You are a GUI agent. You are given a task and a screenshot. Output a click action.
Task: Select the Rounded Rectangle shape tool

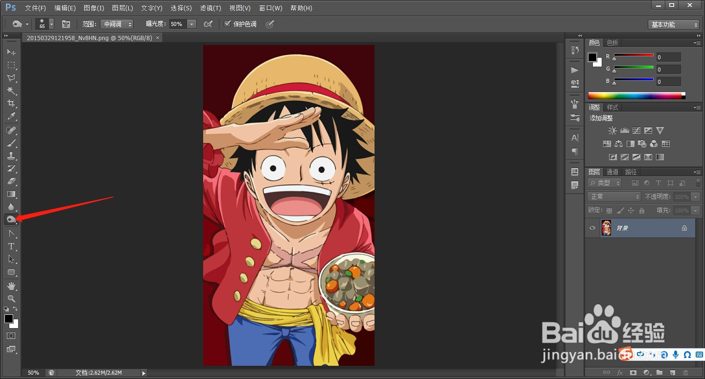pyautogui.click(x=11, y=272)
